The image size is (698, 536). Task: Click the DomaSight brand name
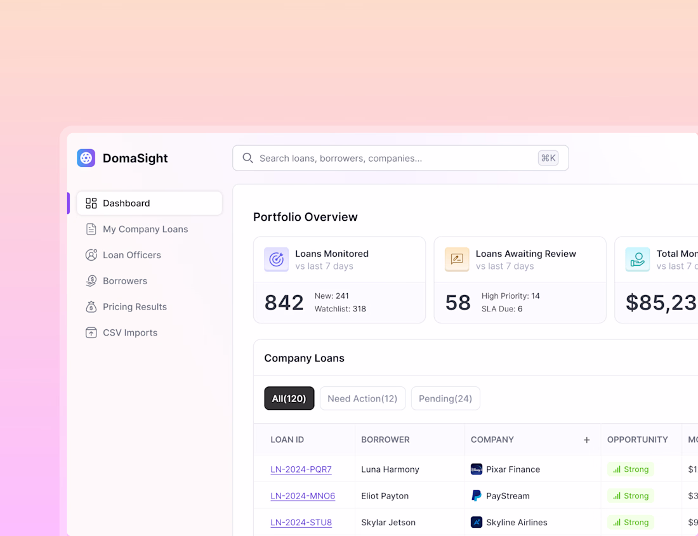(x=135, y=158)
